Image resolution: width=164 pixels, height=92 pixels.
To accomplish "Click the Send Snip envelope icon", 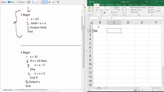I will tap(37, 2).
